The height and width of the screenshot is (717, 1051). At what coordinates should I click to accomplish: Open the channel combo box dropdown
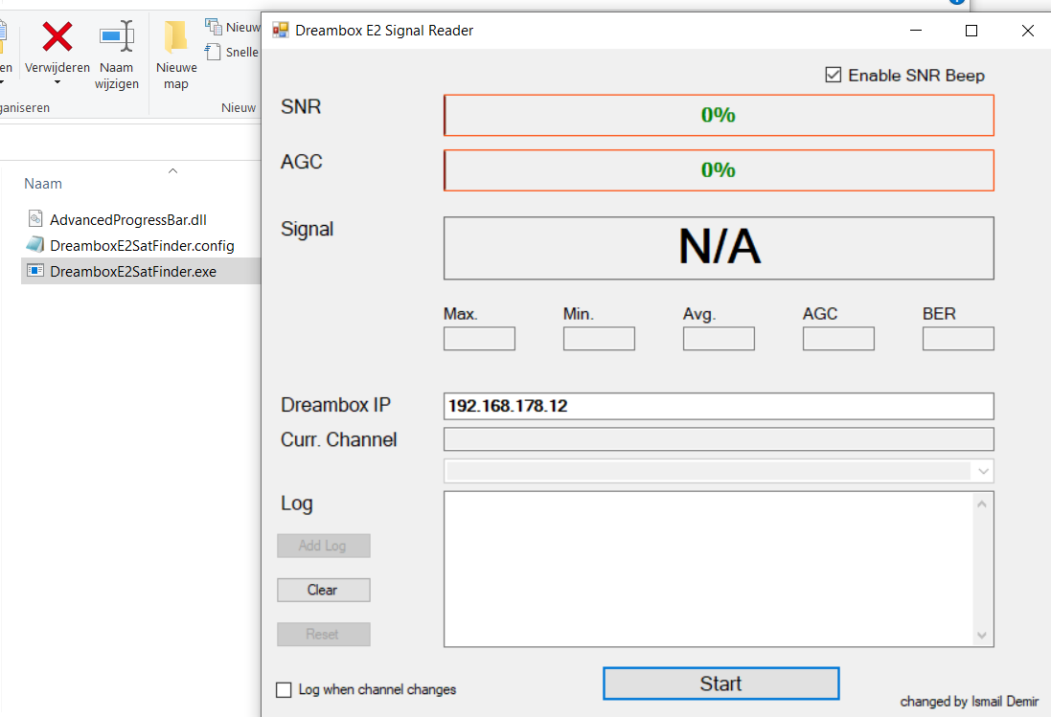[x=983, y=471]
